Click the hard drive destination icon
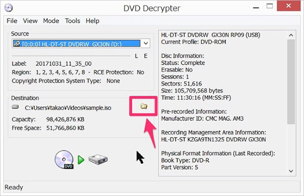The height and width of the screenshot is (196, 304). pos(98,160)
